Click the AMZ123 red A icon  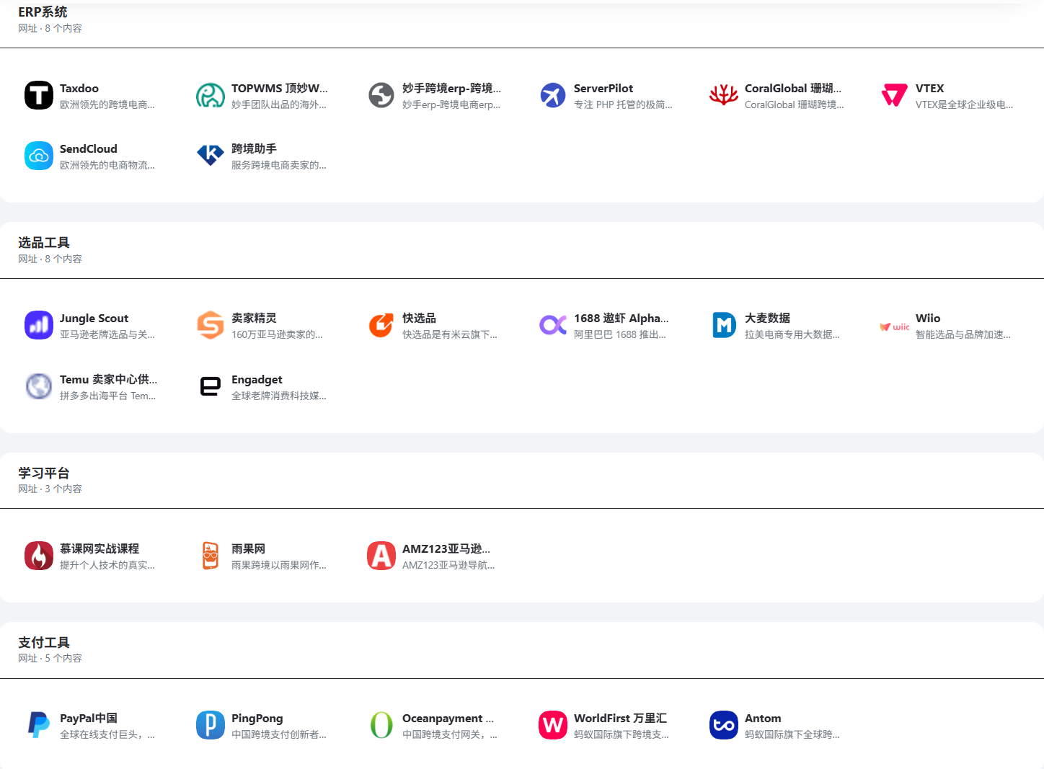(x=381, y=556)
